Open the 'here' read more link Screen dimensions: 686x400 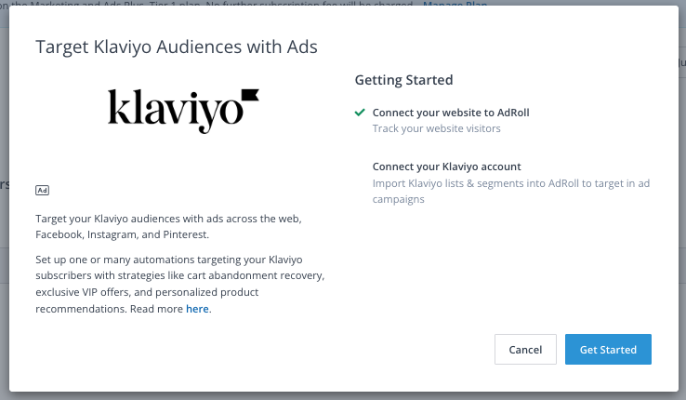197,309
